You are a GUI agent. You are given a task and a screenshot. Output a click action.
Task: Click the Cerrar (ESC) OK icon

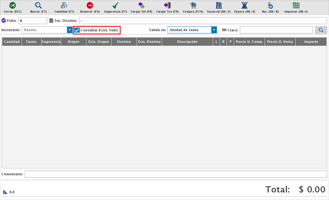tap(12, 5)
